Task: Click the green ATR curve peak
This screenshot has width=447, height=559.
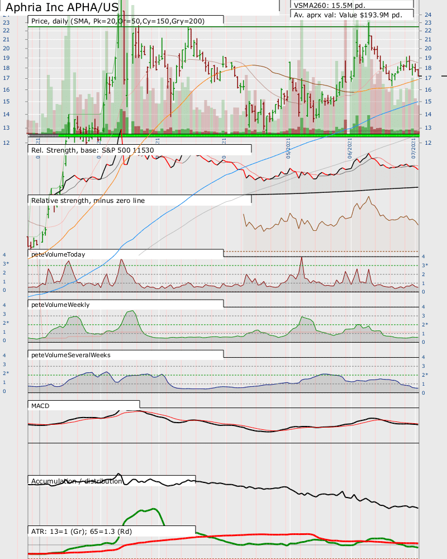Action: coord(154,509)
